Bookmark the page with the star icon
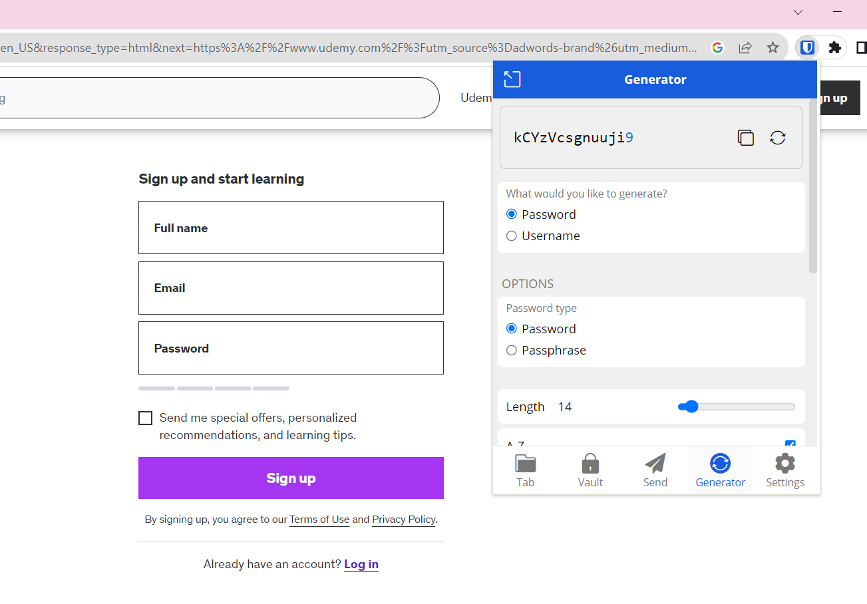Screen dimensions: 867x604 pos(773,47)
